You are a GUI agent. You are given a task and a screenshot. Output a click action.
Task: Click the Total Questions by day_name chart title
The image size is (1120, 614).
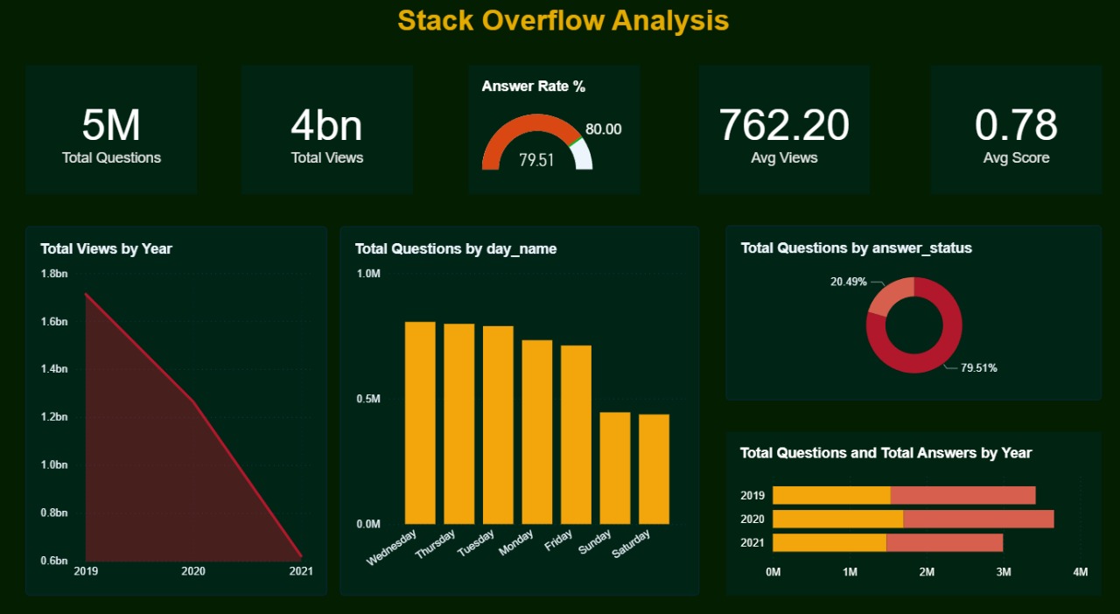tap(455, 248)
